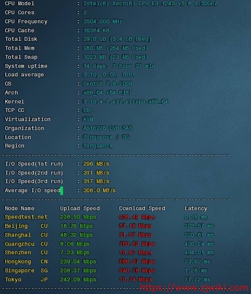Viewport: 251px width, 294px height.
Task: Click the CPU Model value text
Action: point(150,4)
